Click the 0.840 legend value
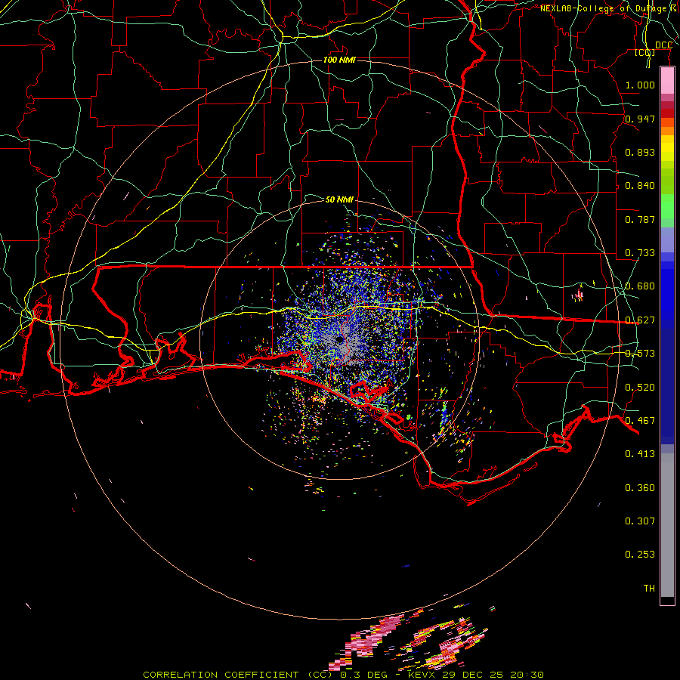680x680 pixels. tap(640, 186)
